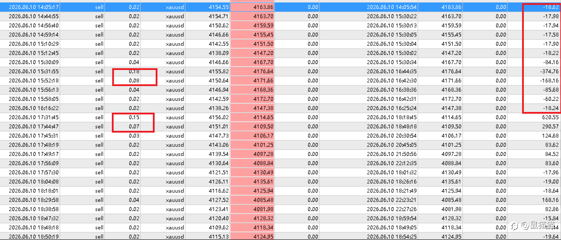
Task: Select close time 2026.06.10 22:27:26
Action: coord(392,209)
